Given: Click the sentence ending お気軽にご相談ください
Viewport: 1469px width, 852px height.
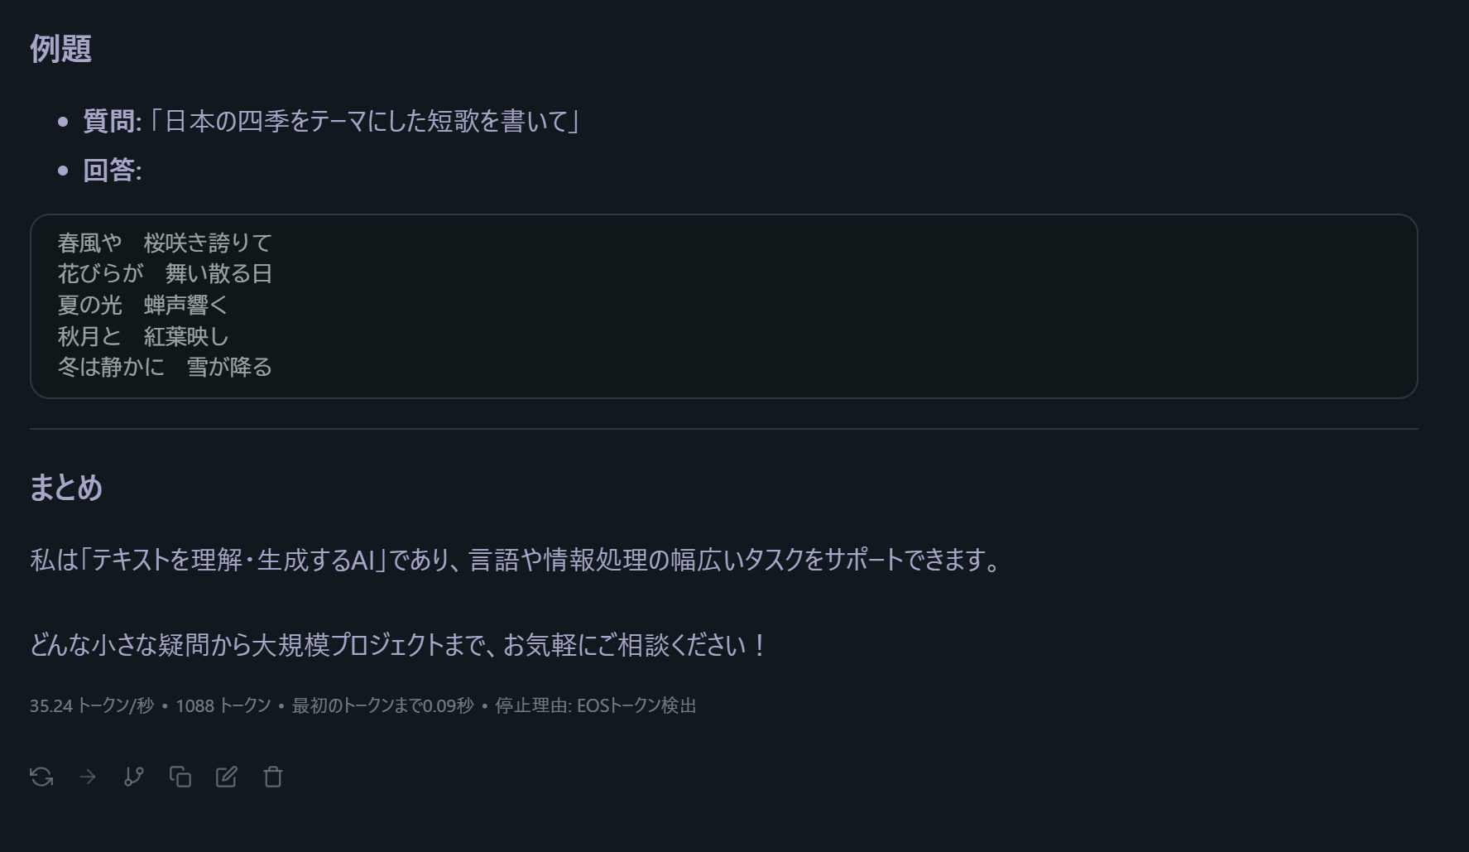Looking at the screenshot, I should tap(399, 645).
